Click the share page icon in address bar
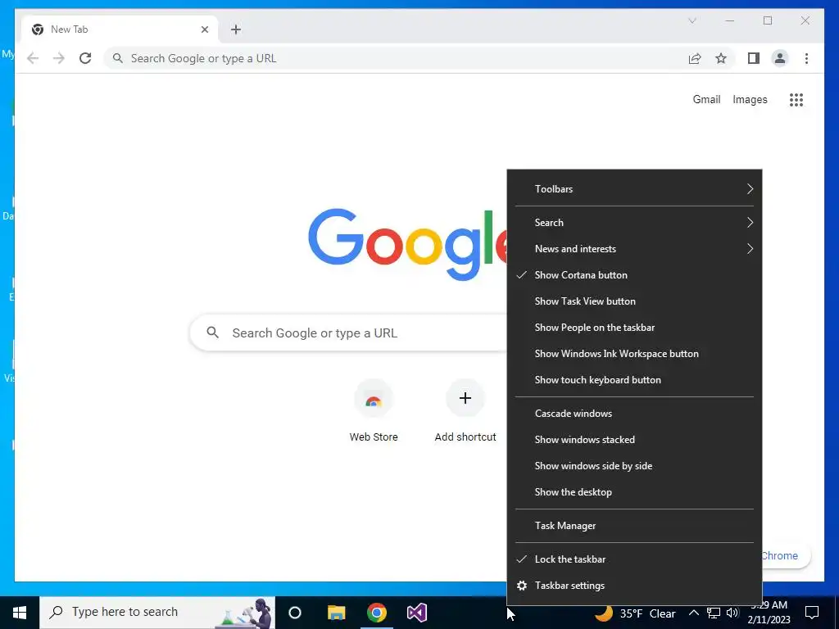This screenshot has height=629, width=839. [x=695, y=58]
